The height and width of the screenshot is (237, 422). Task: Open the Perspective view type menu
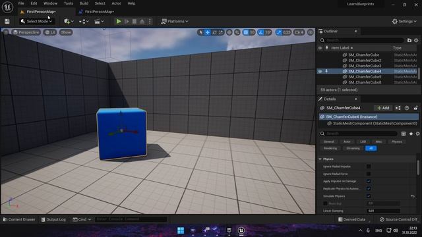pyautogui.click(x=26, y=32)
